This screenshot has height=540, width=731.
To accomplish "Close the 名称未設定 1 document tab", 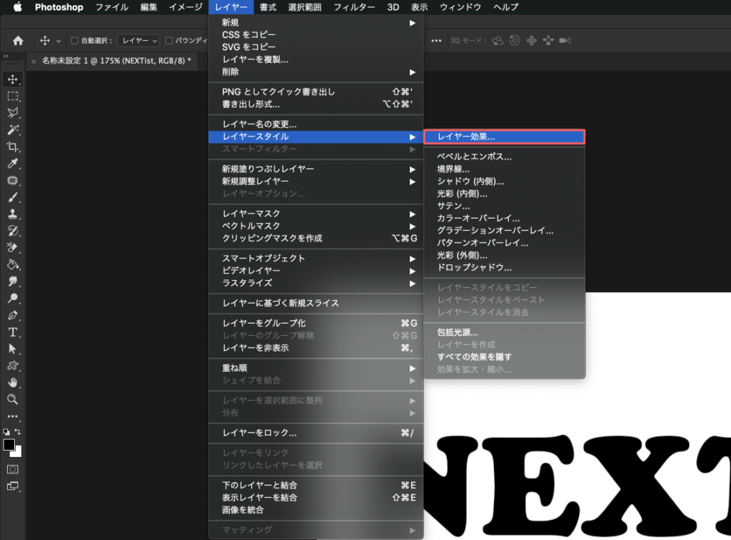I will [34, 61].
